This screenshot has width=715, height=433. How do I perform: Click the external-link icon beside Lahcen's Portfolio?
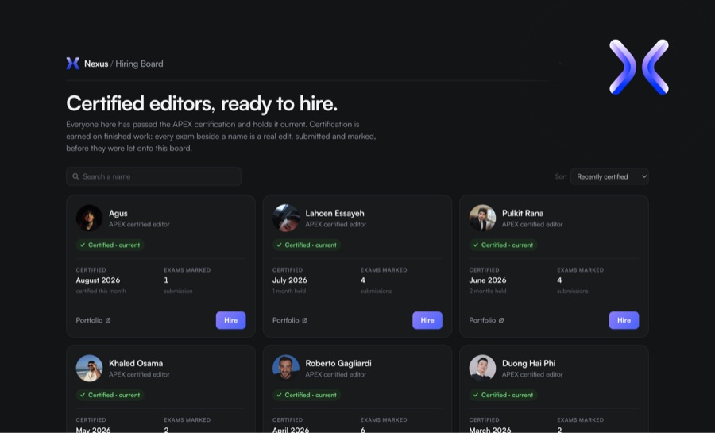pos(304,320)
